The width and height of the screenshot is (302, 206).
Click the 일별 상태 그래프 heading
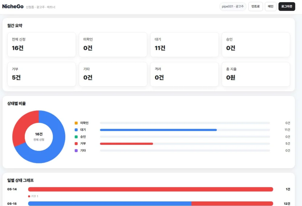(21, 180)
